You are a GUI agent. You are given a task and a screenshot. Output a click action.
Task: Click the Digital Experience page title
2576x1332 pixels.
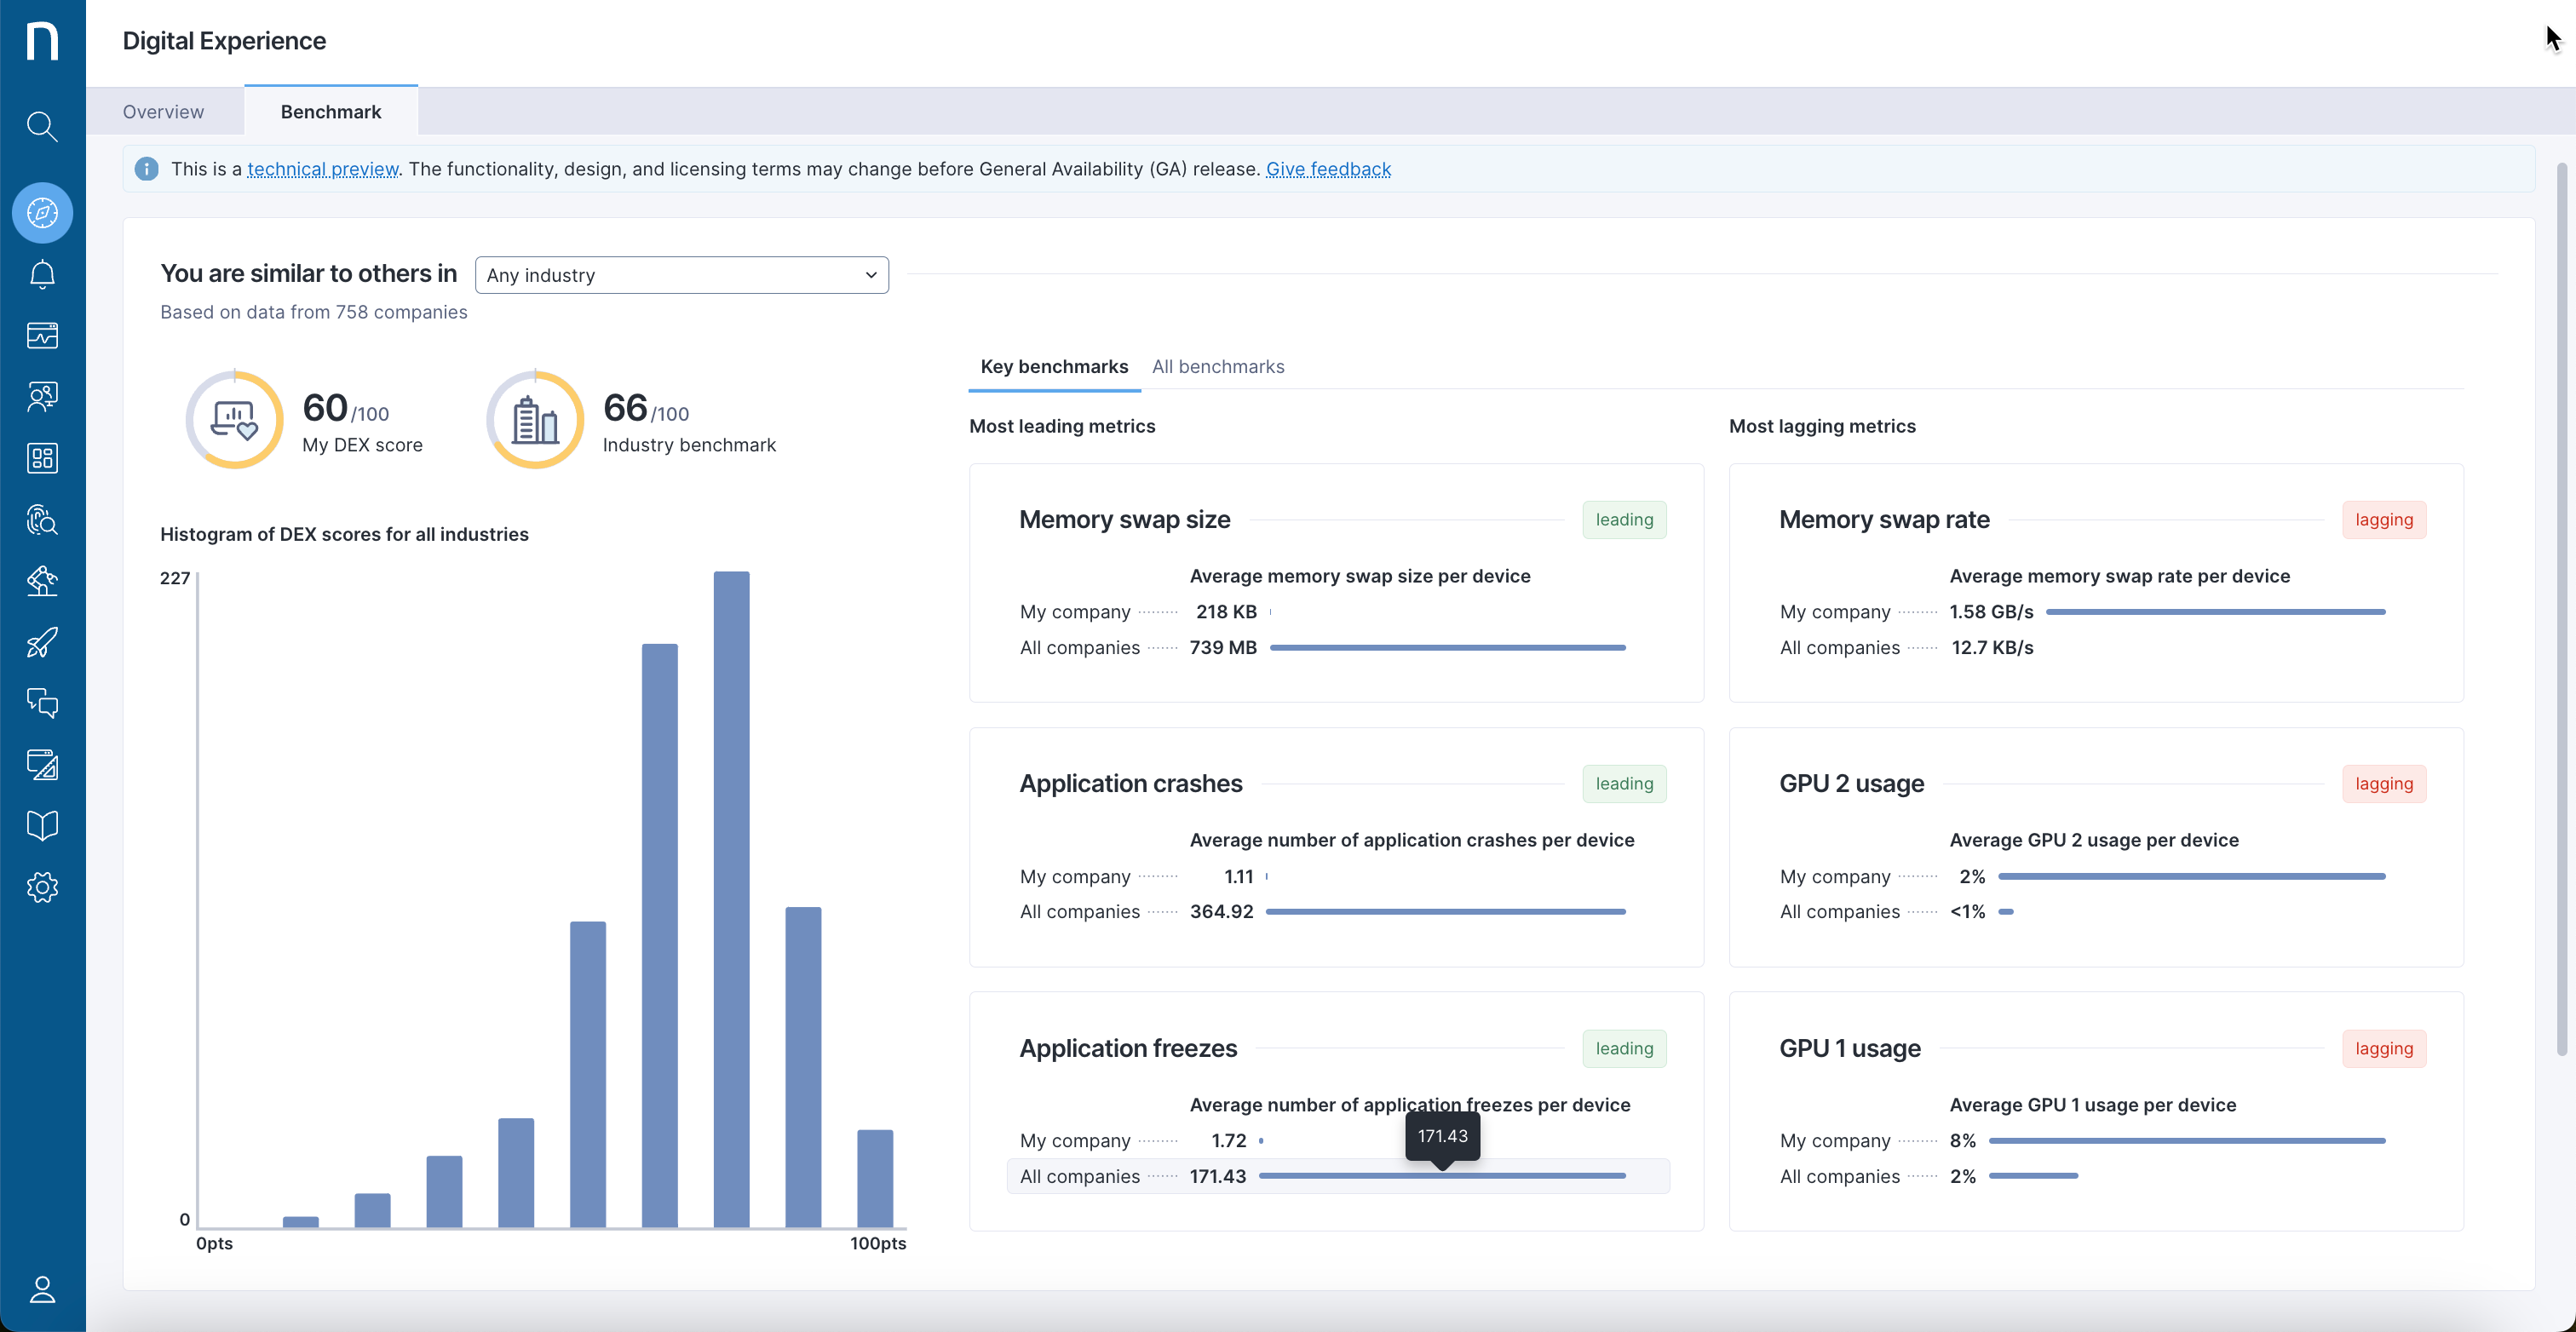click(x=224, y=41)
